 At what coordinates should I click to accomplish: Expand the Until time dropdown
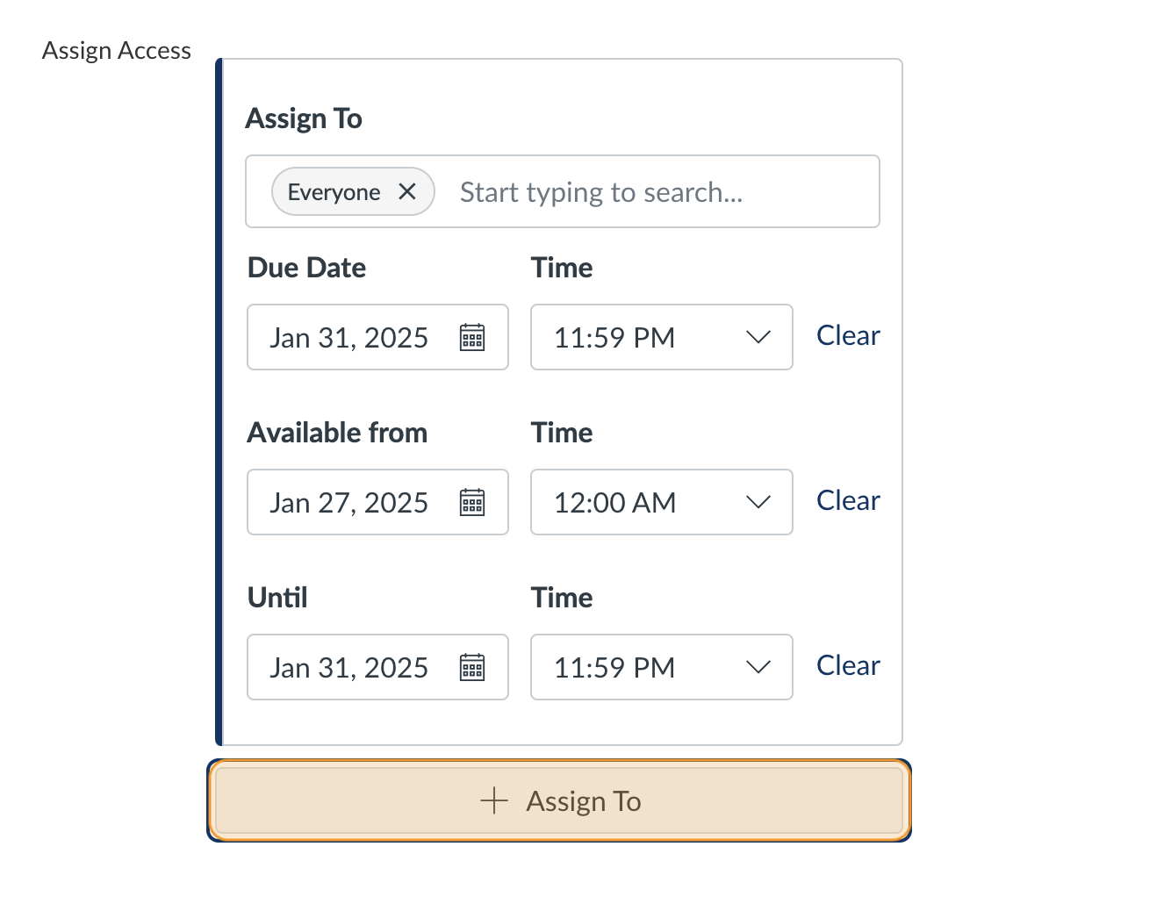(x=757, y=667)
